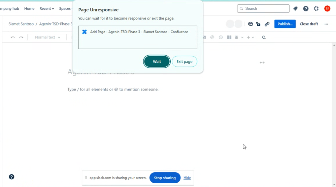The image size is (336, 187).
Task: Click the Search field
Action: pyautogui.click(x=263, y=8)
